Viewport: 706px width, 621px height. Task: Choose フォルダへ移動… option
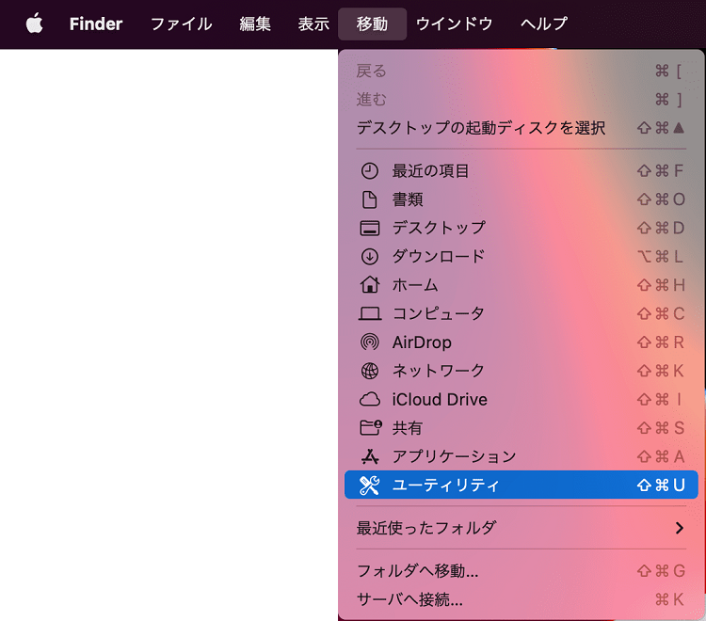pos(521,571)
